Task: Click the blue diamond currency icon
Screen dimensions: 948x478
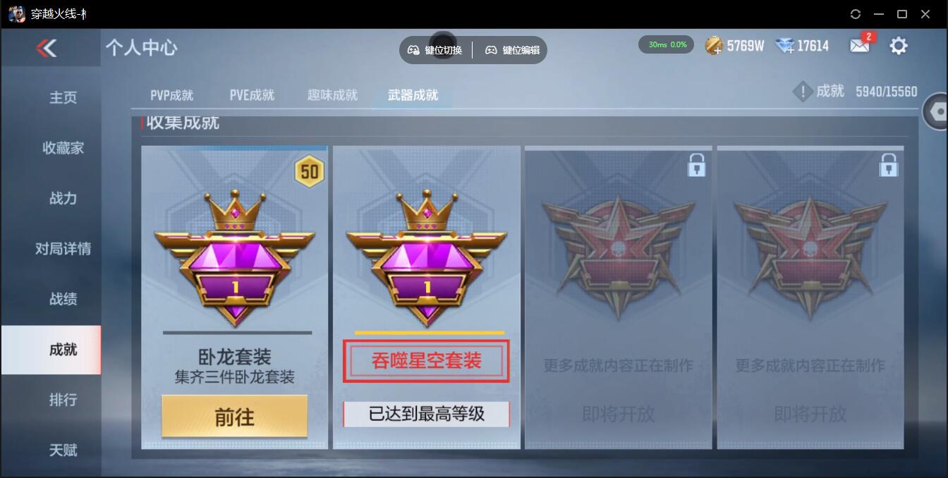Action: (x=784, y=46)
